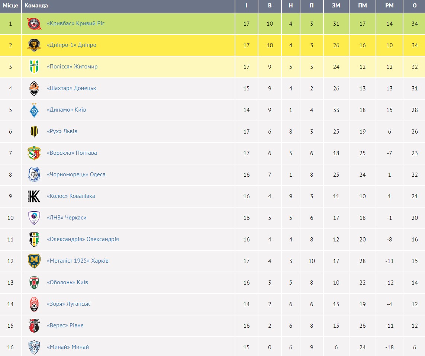Click the Metalist 1925 Kharkiv crest
This screenshot has width=425, height=356.
pyautogui.click(x=34, y=261)
